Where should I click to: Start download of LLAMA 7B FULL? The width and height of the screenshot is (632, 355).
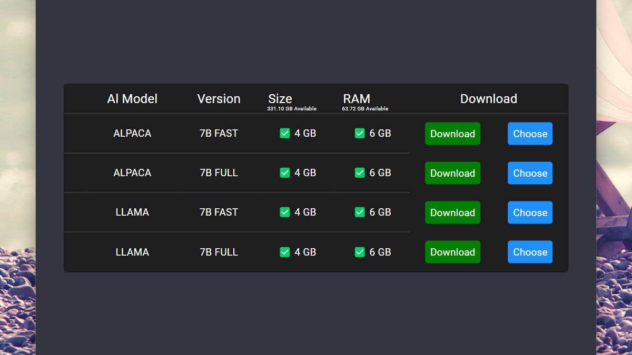point(452,252)
